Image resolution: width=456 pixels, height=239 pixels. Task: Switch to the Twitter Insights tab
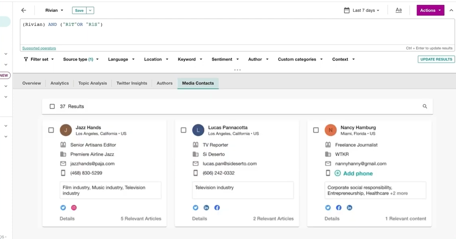click(x=132, y=83)
